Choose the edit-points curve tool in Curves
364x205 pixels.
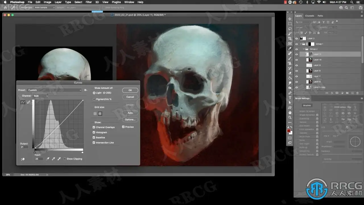(23, 102)
